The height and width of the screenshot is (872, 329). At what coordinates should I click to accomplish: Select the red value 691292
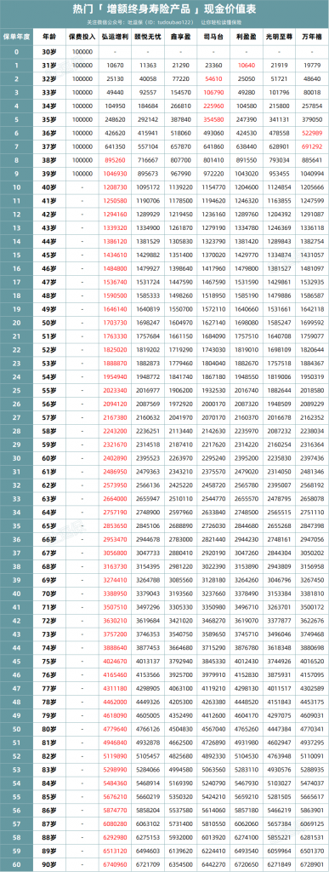point(311,146)
